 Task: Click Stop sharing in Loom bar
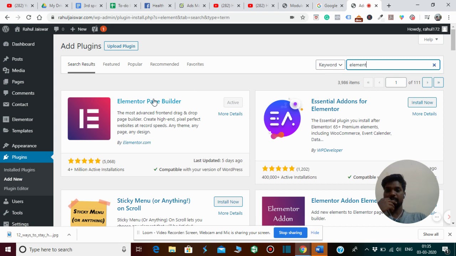(290, 233)
